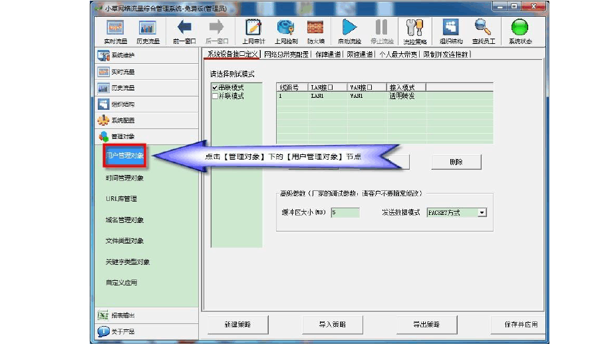Go back with the 前一窗口 arrow

[x=184, y=32]
